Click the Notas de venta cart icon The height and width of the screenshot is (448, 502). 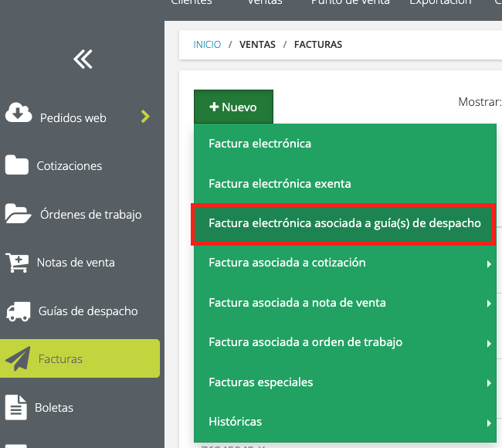click(17, 263)
